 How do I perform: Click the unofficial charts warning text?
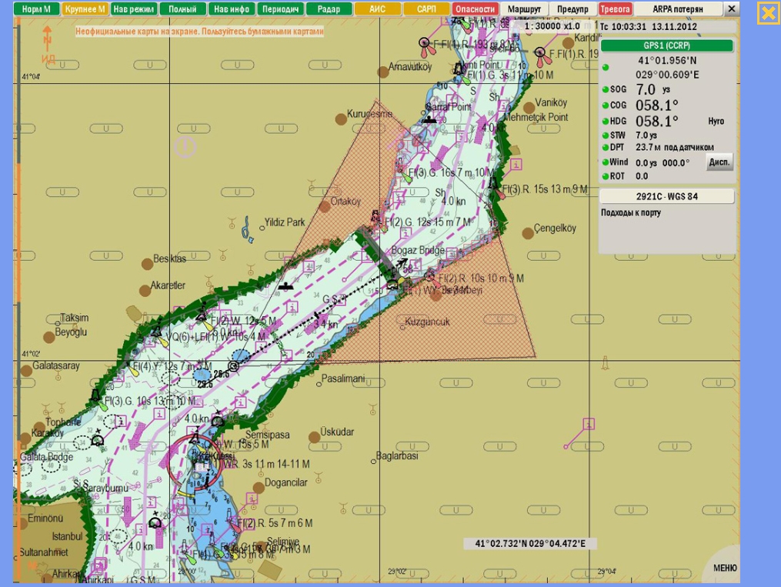(x=200, y=32)
